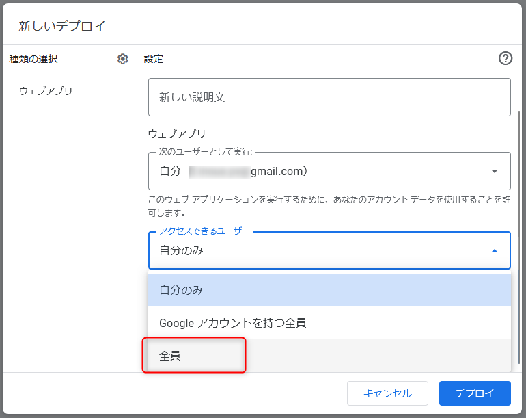
Task: Click the ウェブアプリ heading in settings
Action: click(x=177, y=134)
